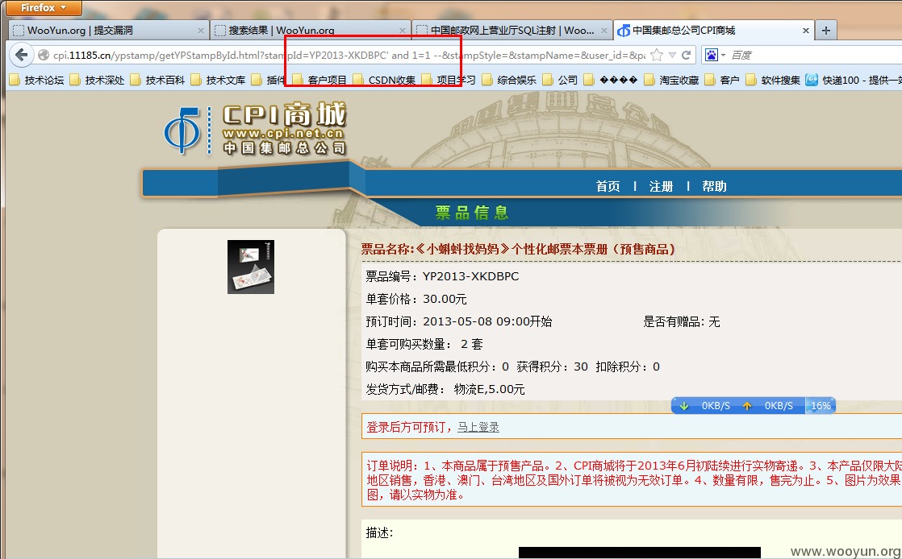Click 帮助 in the site navigation
The height and width of the screenshot is (559, 902).
[x=714, y=186]
